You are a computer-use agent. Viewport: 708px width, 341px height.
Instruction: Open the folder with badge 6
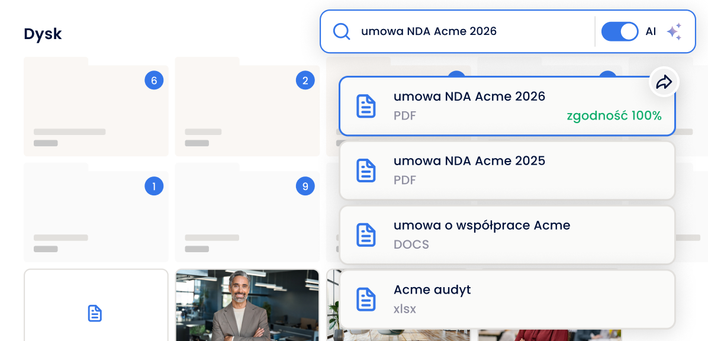pos(96,107)
